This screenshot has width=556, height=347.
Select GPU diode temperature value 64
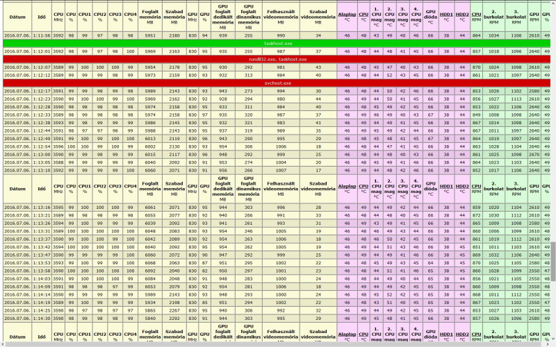click(x=430, y=263)
